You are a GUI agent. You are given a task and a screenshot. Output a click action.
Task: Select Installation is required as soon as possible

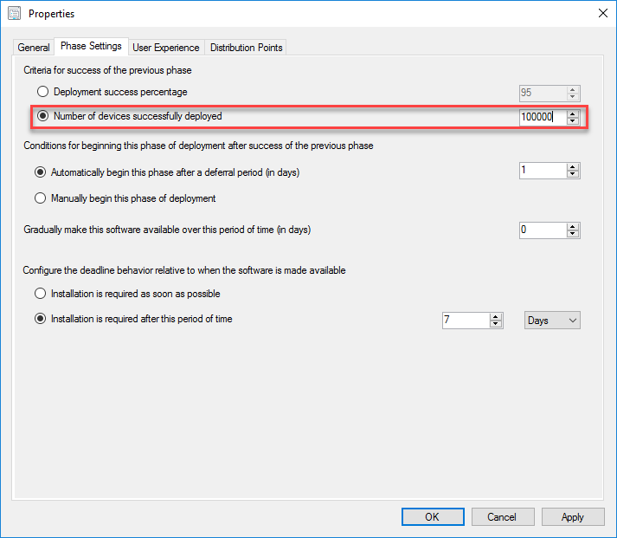pyautogui.click(x=41, y=294)
